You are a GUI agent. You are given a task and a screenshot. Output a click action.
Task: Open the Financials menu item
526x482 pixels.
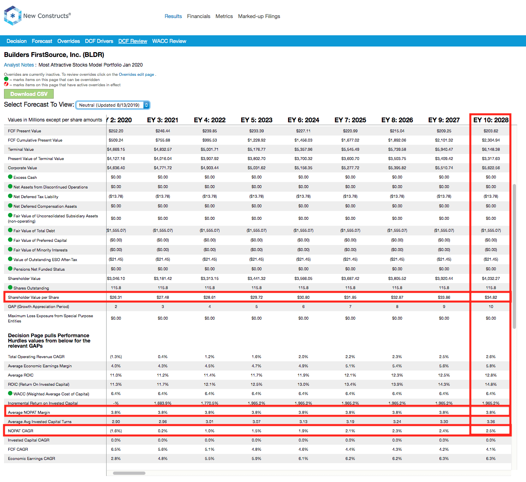coord(199,16)
